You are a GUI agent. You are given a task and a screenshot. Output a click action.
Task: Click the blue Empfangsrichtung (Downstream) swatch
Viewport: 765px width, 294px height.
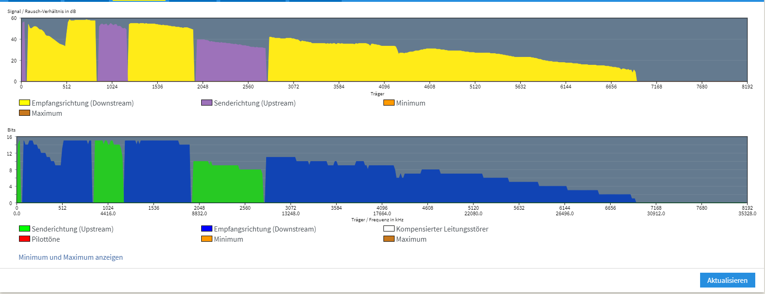tap(207, 229)
